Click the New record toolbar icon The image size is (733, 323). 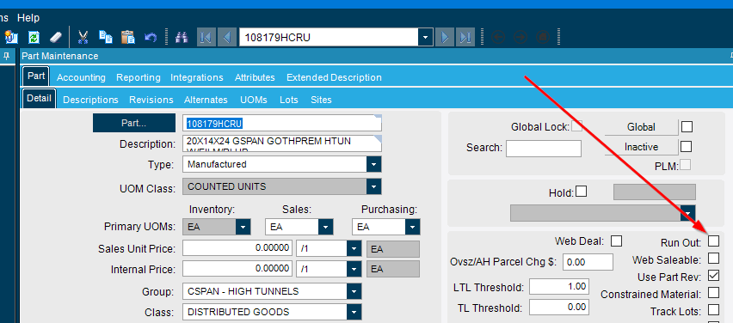(x=11, y=37)
